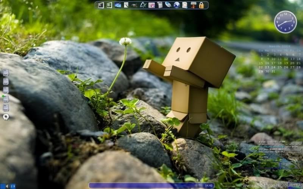303x189 pixels.
Task: Open the blue wallpaper image icon
Action: point(118,5)
